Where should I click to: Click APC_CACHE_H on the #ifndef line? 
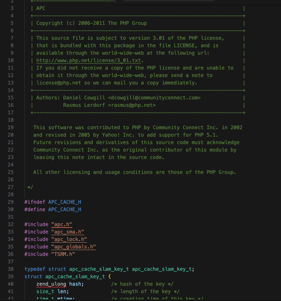click(x=65, y=202)
